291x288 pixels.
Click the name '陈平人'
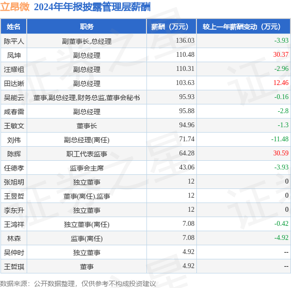14,41
